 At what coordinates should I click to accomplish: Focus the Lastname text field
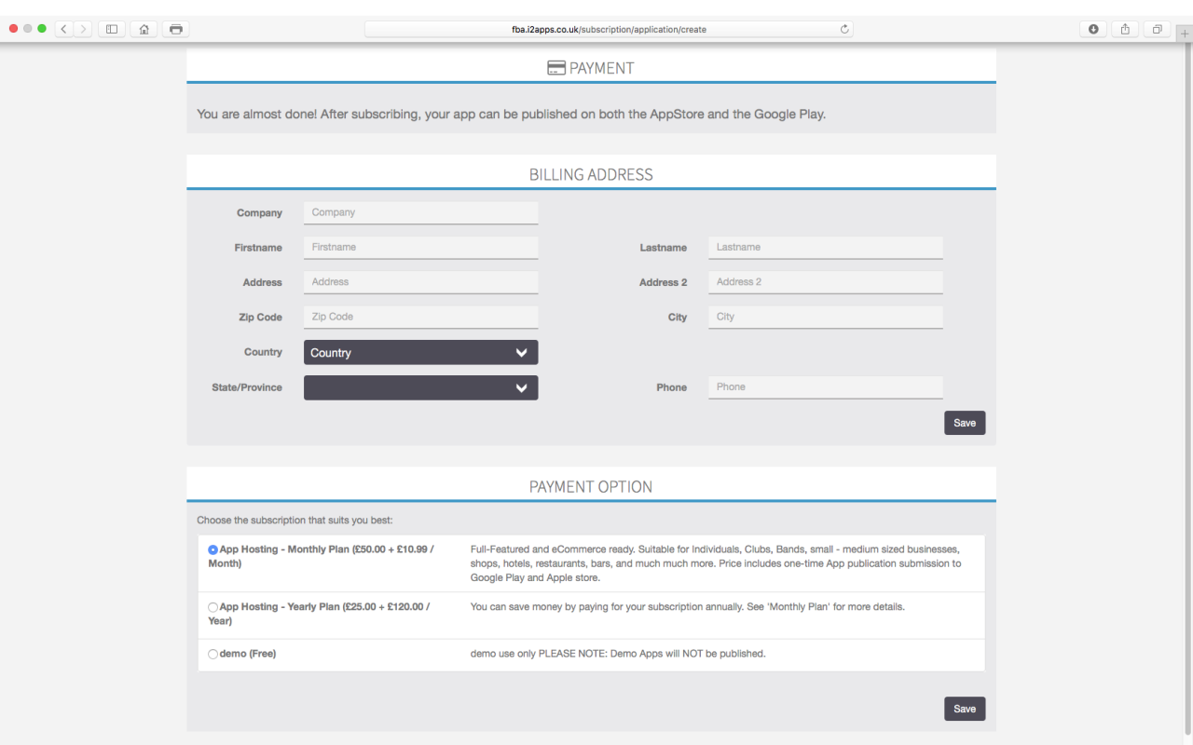(825, 248)
